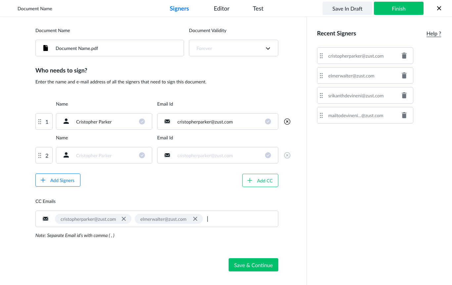Delete cristopherparker@zust.com from Recent Signers

[x=404, y=56]
